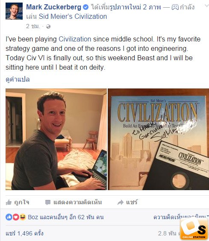Click the laughing Haha reaction icon
Screen dimensions: 209x241
pyautogui.click(x=23, y=217)
